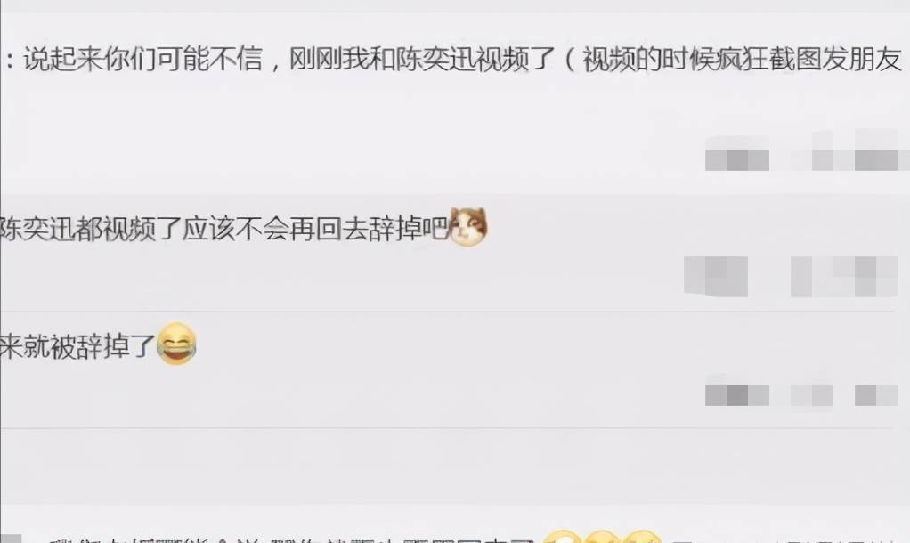Click the words 说起来你们可能不信 in top comment

pyautogui.click(x=143, y=60)
